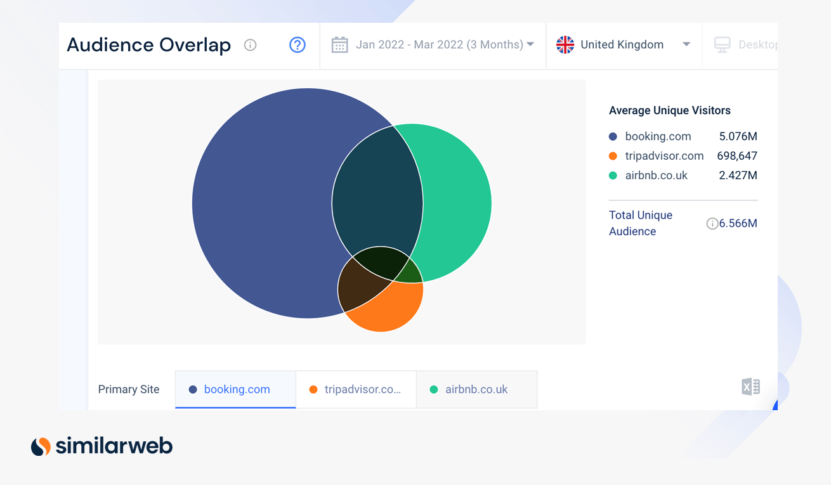This screenshot has height=485, width=831.
Task: Click airbnb.co.uk in the legend list
Action: [656, 176]
